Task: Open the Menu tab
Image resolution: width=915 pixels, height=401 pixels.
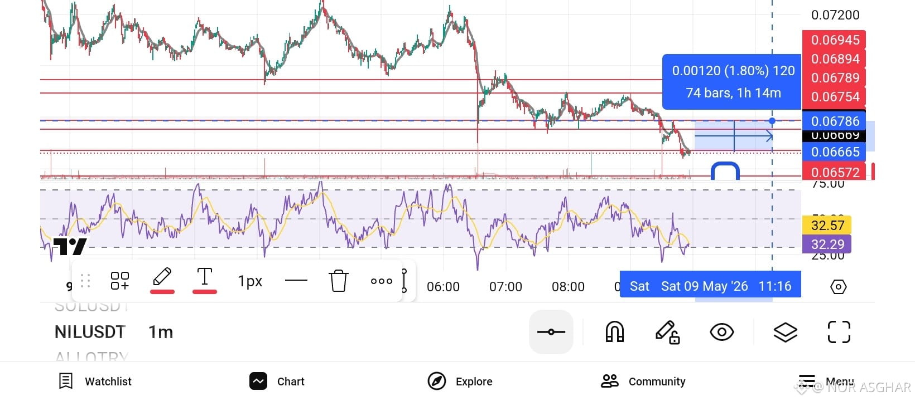Action: 826,382
